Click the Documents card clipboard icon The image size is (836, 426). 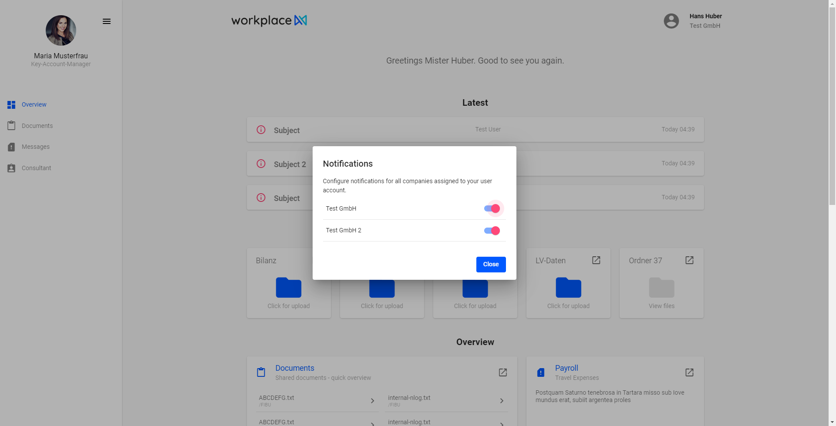coord(261,372)
